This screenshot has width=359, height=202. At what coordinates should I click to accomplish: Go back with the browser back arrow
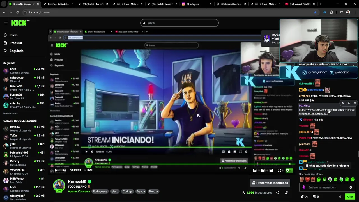[4, 12]
